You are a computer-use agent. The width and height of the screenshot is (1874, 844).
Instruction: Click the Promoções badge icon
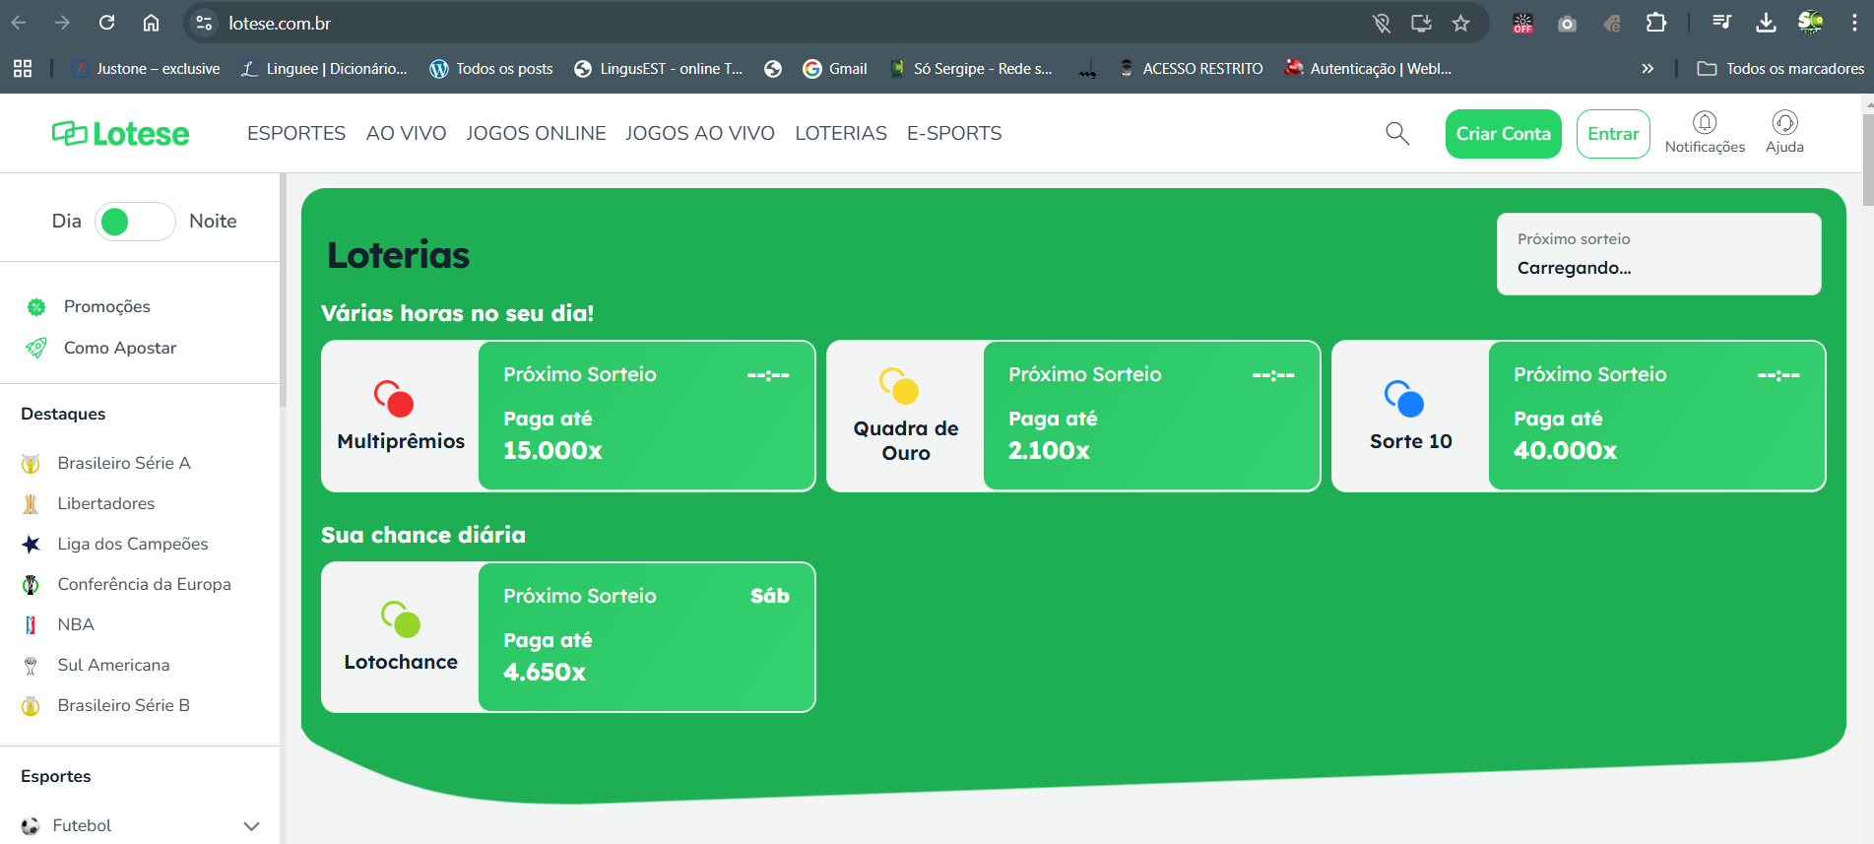(x=36, y=307)
